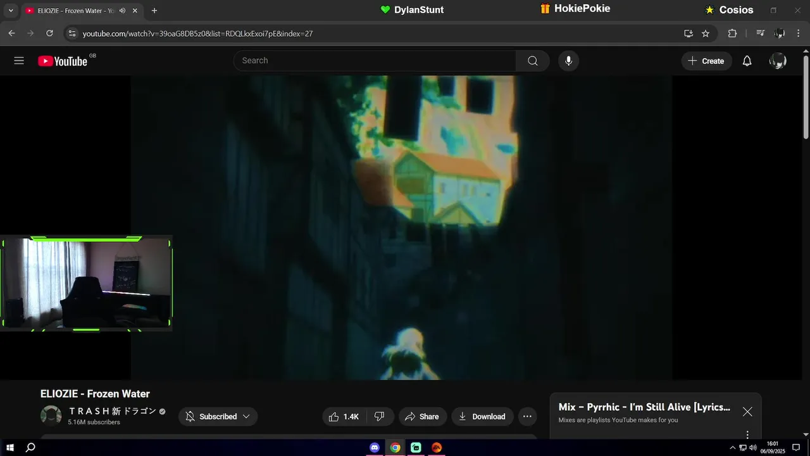Close the ELIOZIE - Frozen Water tab

pos(135,11)
